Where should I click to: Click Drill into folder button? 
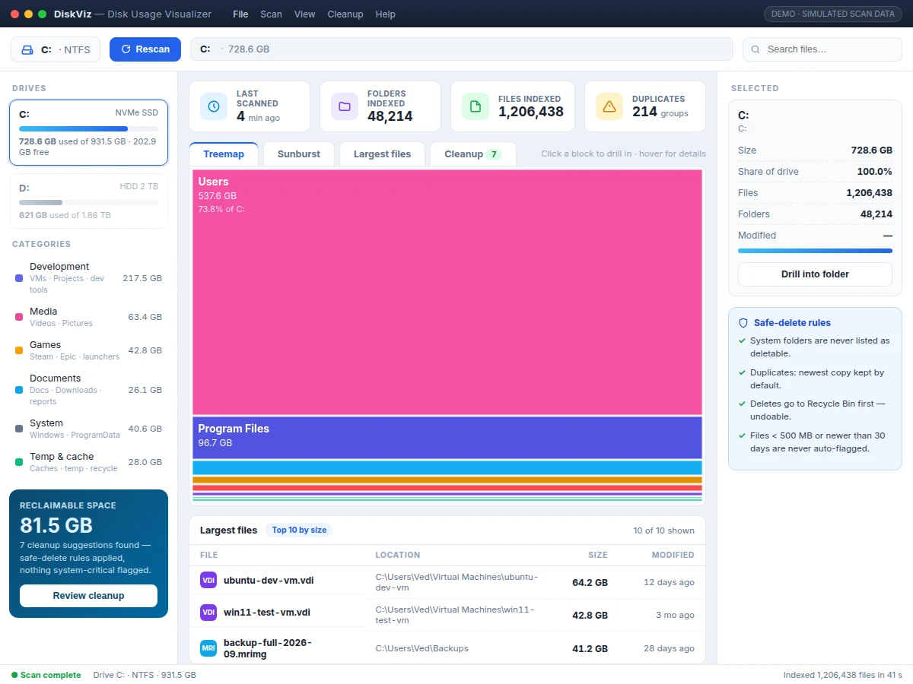(x=815, y=274)
